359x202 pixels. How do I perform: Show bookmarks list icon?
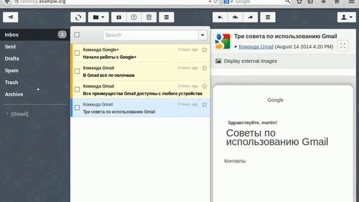click(310, 2)
